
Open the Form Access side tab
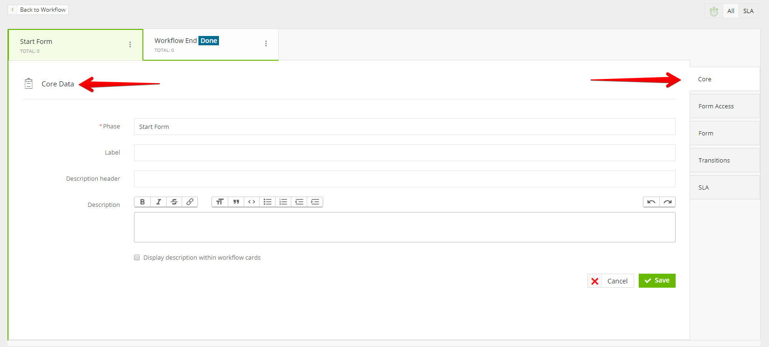pos(725,106)
